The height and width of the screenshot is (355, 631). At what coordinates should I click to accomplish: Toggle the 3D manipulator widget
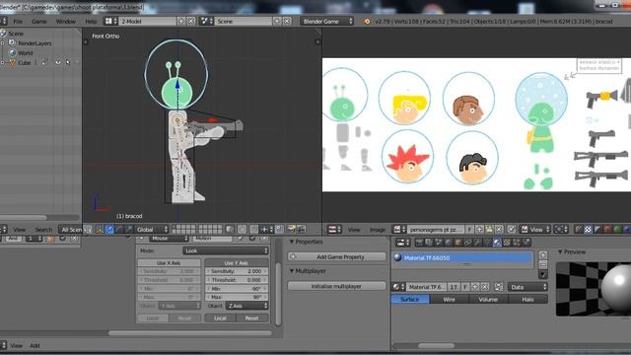click(100, 230)
